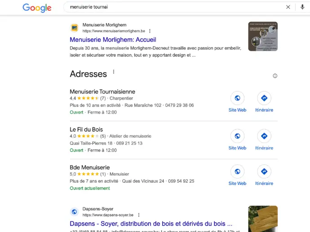The image size is (310, 232).
Task: Start voice search with the microphone
Action: pos(302,7)
